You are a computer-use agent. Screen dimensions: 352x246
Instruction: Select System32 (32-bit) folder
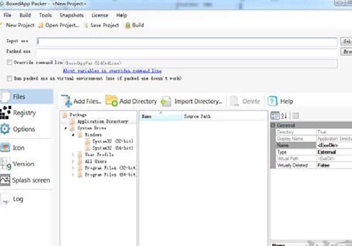click(113, 142)
